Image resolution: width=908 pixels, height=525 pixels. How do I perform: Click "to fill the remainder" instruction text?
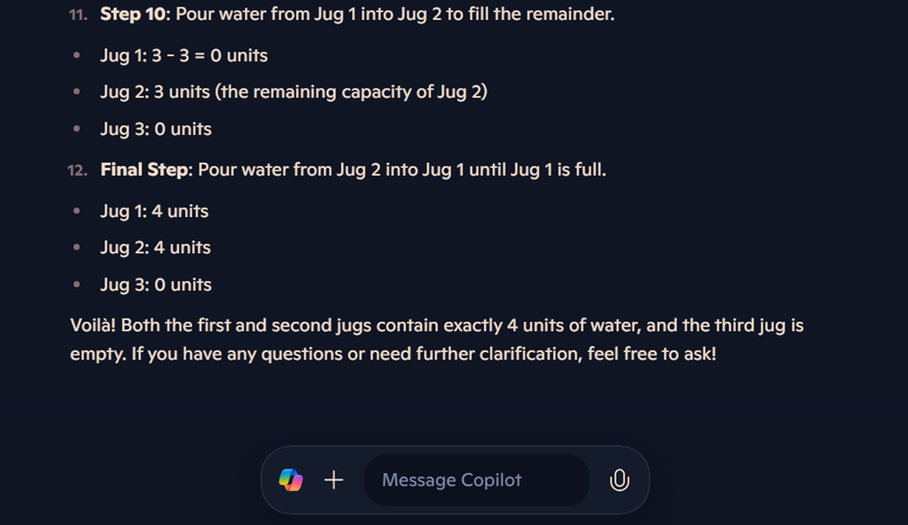[529, 15]
